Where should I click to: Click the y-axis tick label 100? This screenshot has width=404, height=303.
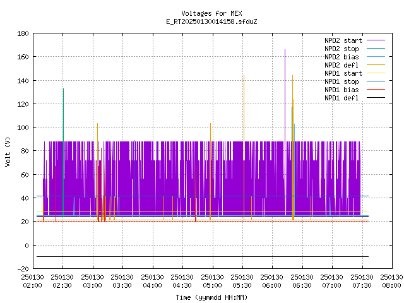point(23,128)
